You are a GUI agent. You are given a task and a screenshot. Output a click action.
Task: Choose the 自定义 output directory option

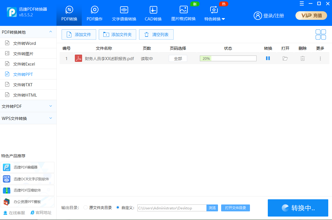point(118,207)
